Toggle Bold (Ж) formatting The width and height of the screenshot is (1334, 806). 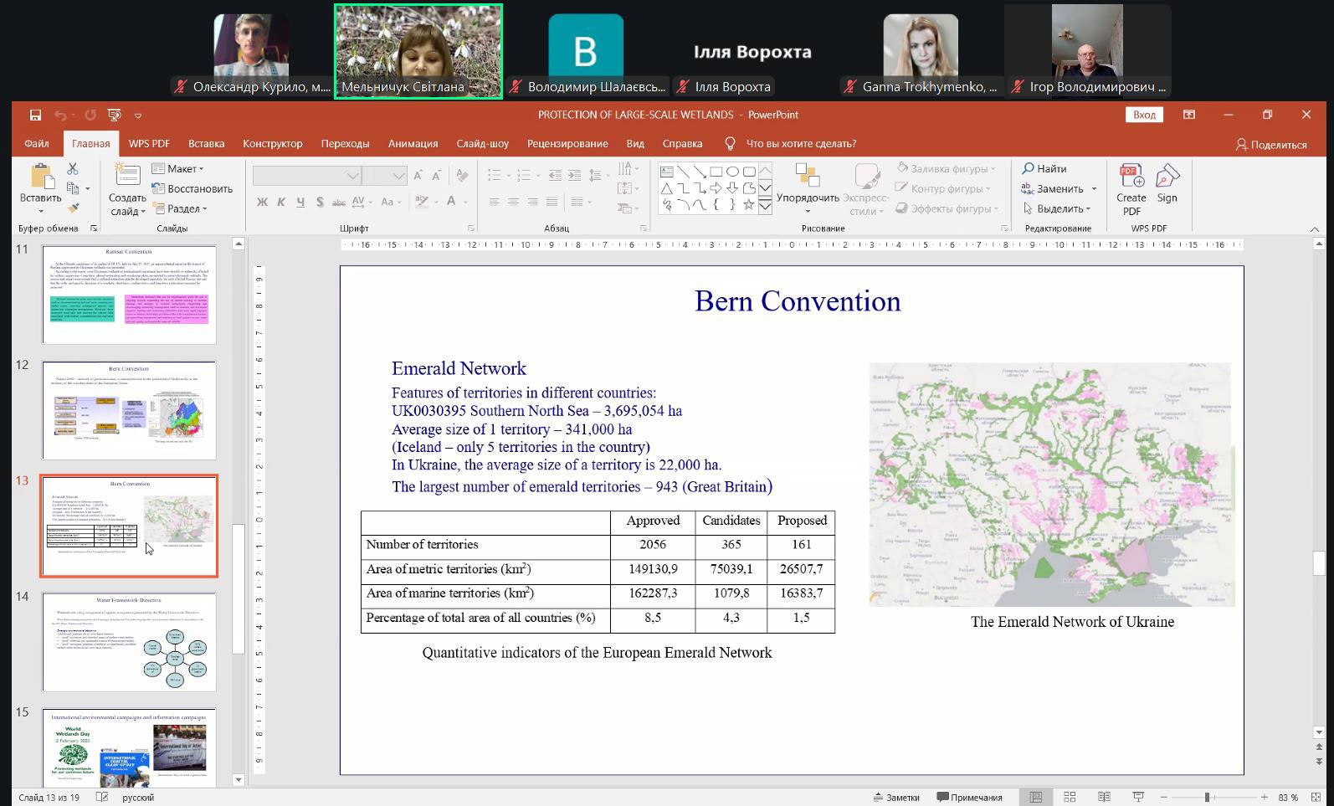tap(262, 202)
